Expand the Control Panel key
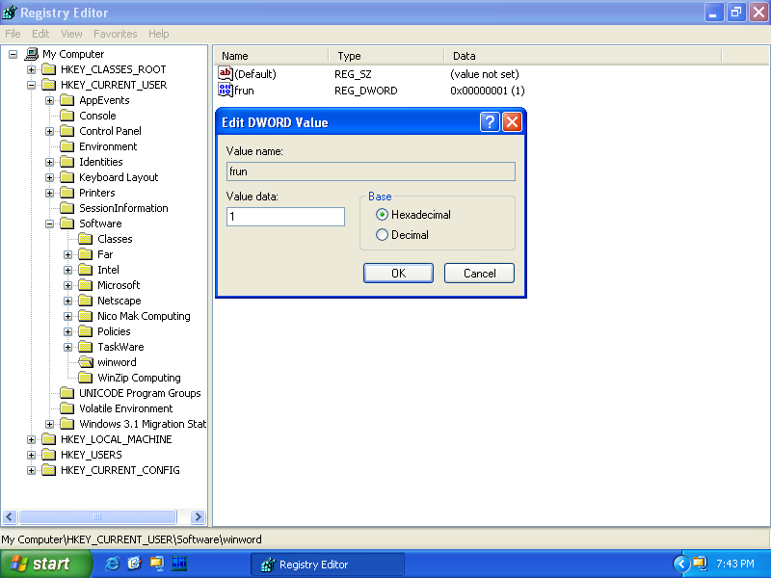Screen dimensions: 771x578 tap(50, 131)
